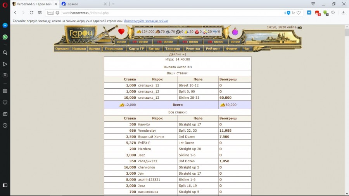Screen dimensions: 349x196
Task: Open player Wonderslav's profile link
Action: [147, 131]
